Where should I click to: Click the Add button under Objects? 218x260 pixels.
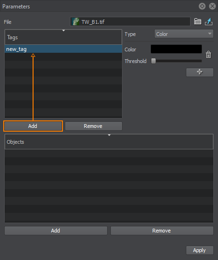point(56,231)
